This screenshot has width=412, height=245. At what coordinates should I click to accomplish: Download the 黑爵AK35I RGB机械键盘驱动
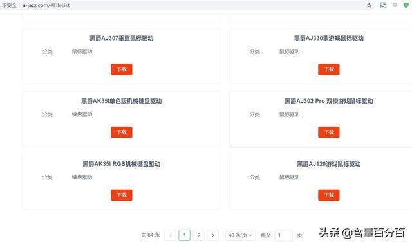click(122, 195)
